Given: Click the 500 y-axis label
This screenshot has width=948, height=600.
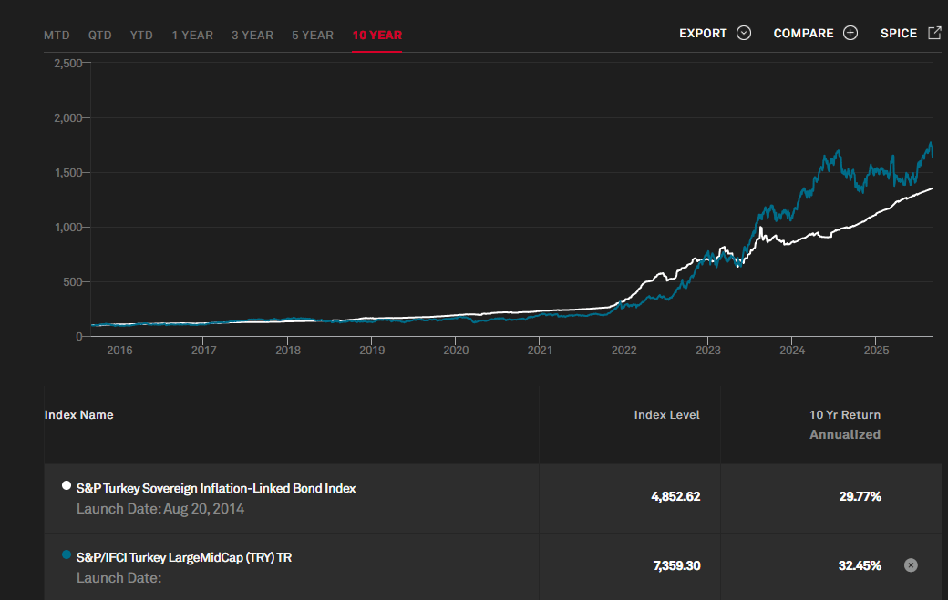Looking at the screenshot, I should click(x=73, y=282).
